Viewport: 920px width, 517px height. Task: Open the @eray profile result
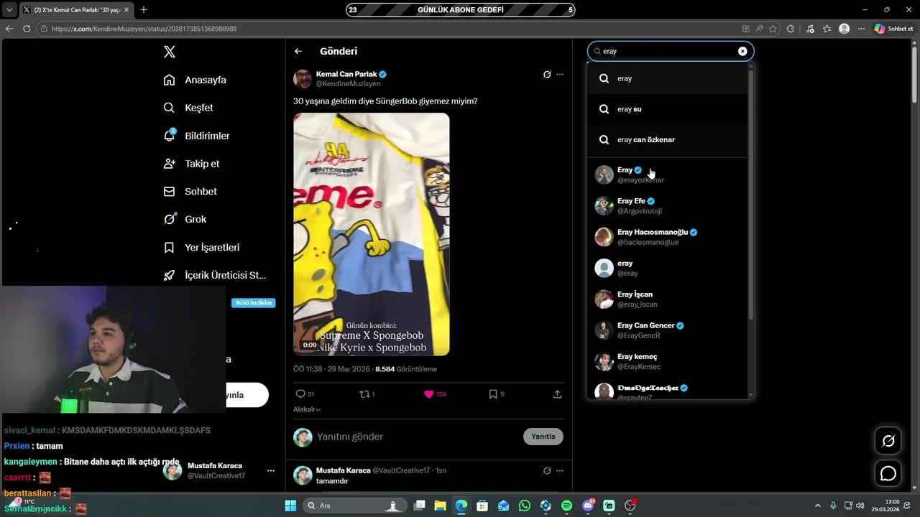click(x=668, y=268)
